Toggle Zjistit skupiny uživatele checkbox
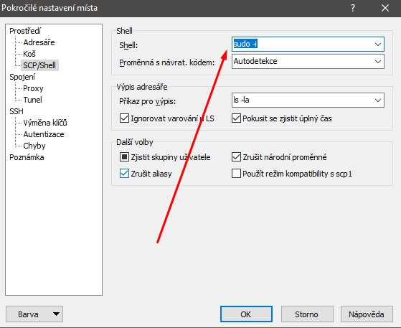This screenshot has height=328, width=401. coord(124,157)
